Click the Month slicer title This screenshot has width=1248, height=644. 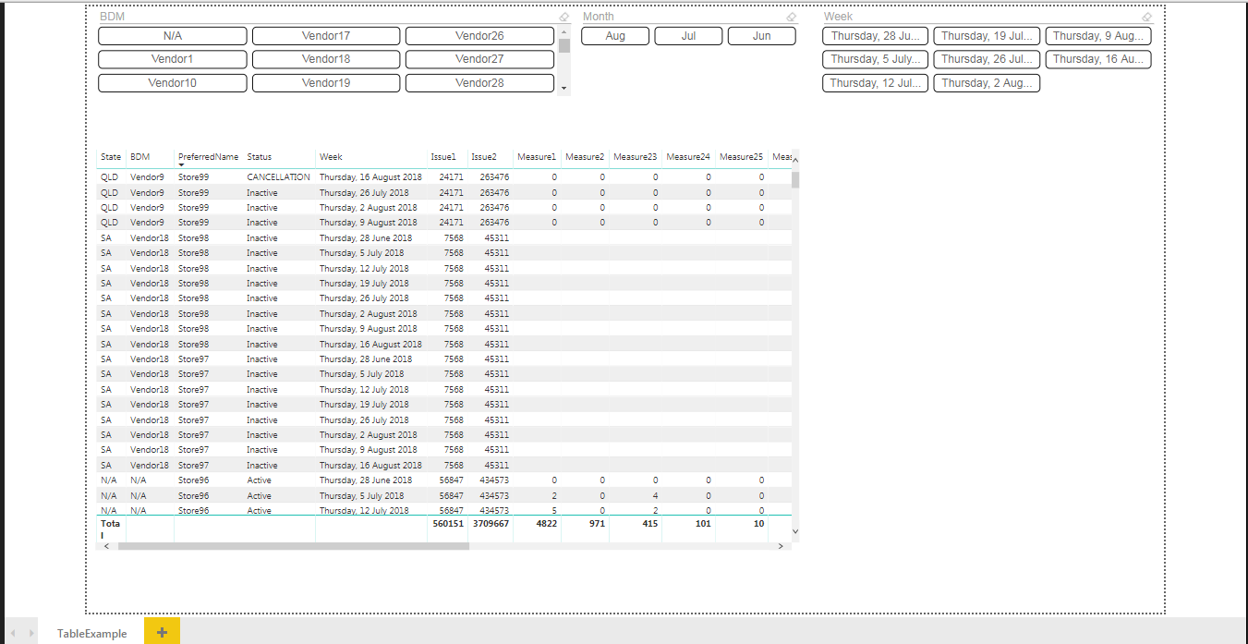point(598,17)
